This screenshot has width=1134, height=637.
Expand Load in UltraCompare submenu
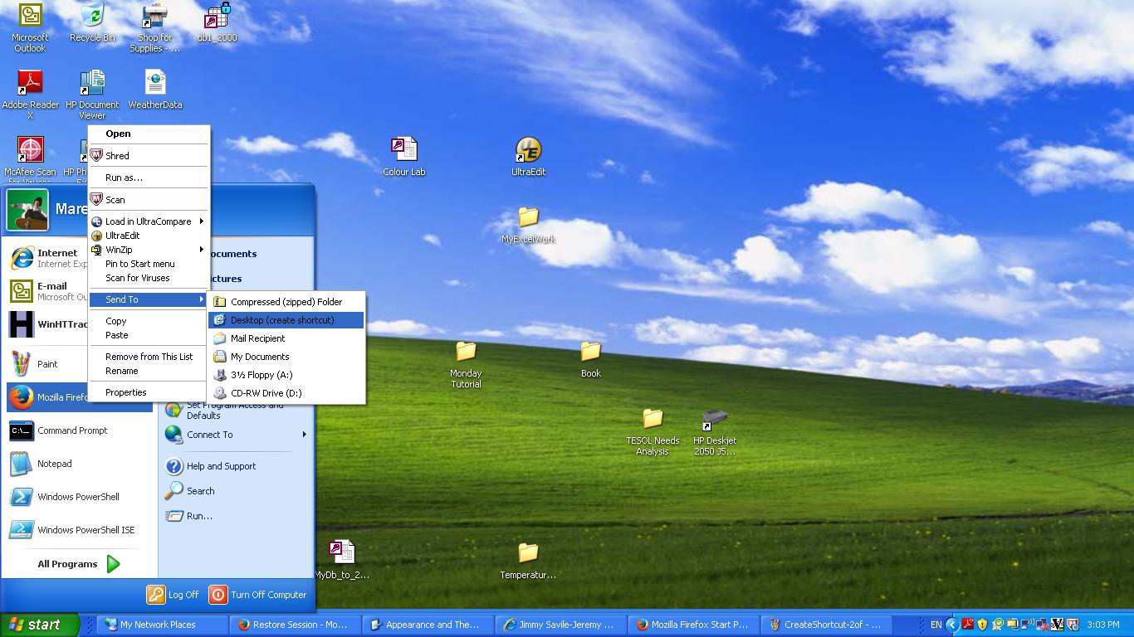coord(148,221)
